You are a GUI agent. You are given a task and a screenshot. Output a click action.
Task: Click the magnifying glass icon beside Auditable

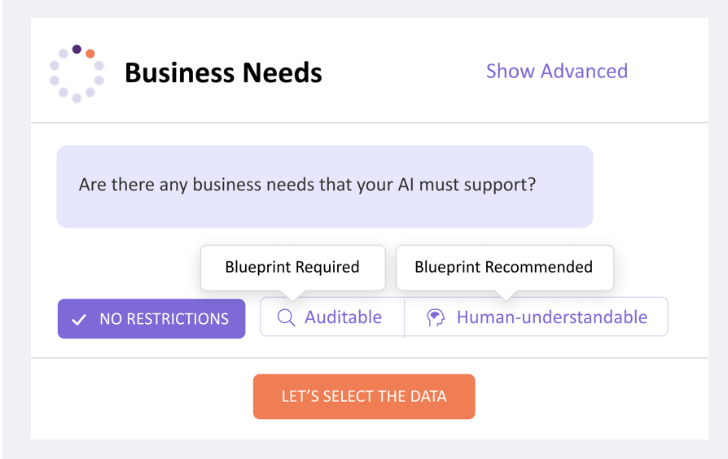tap(286, 318)
